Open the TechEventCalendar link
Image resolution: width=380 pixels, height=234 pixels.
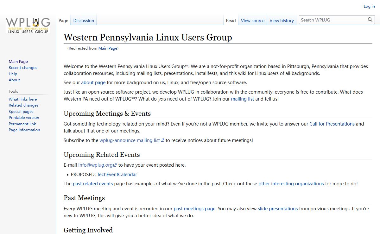(117, 175)
